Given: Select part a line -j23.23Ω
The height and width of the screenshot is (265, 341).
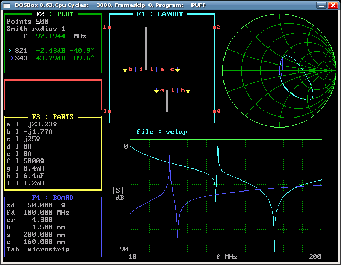Looking at the screenshot, I should point(32,124).
